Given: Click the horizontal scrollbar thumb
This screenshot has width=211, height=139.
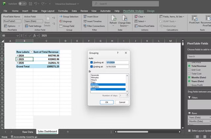Looking at the screenshot, I should [x=132, y=132].
